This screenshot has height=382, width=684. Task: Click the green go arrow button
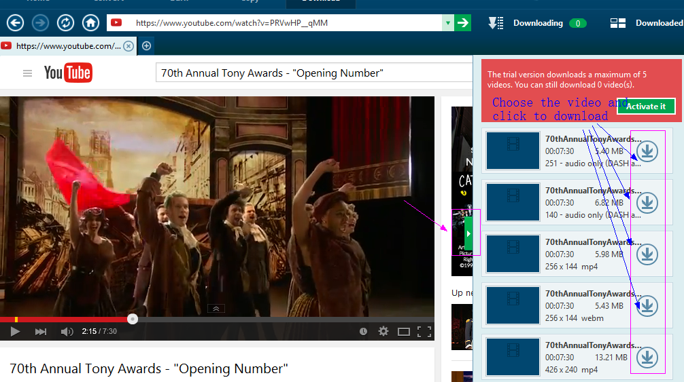pos(463,22)
